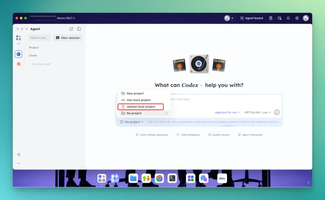325x200 pixels.
Task: Open the chat bubbles app in dock
Action: [x=203, y=178]
